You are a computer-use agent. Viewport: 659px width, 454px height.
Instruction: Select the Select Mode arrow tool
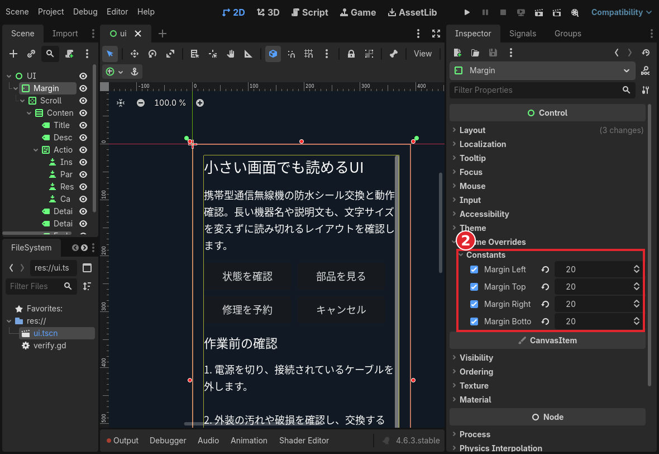click(x=110, y=54)
